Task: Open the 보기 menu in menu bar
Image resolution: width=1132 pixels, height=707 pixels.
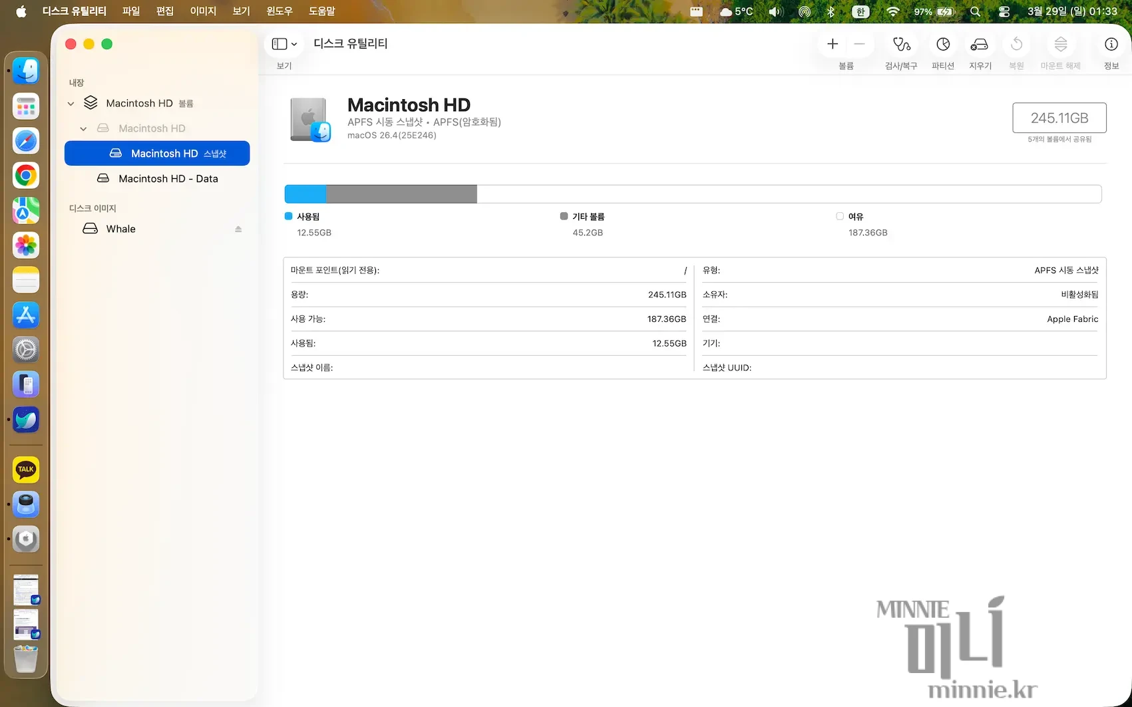Action: 241,11
